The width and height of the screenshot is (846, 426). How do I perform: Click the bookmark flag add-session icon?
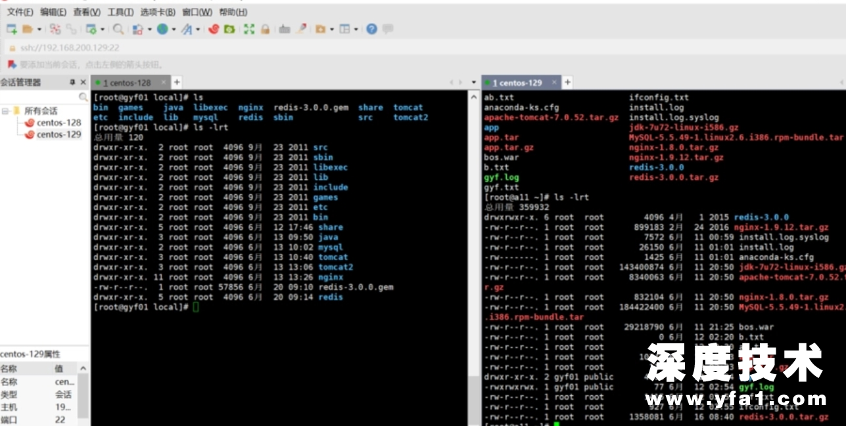click(x=11, y=64)
